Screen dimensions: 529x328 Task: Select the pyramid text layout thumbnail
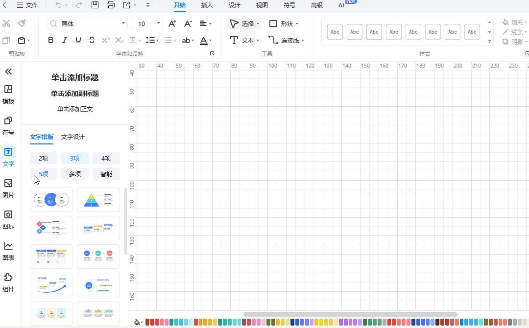point(98,200)
